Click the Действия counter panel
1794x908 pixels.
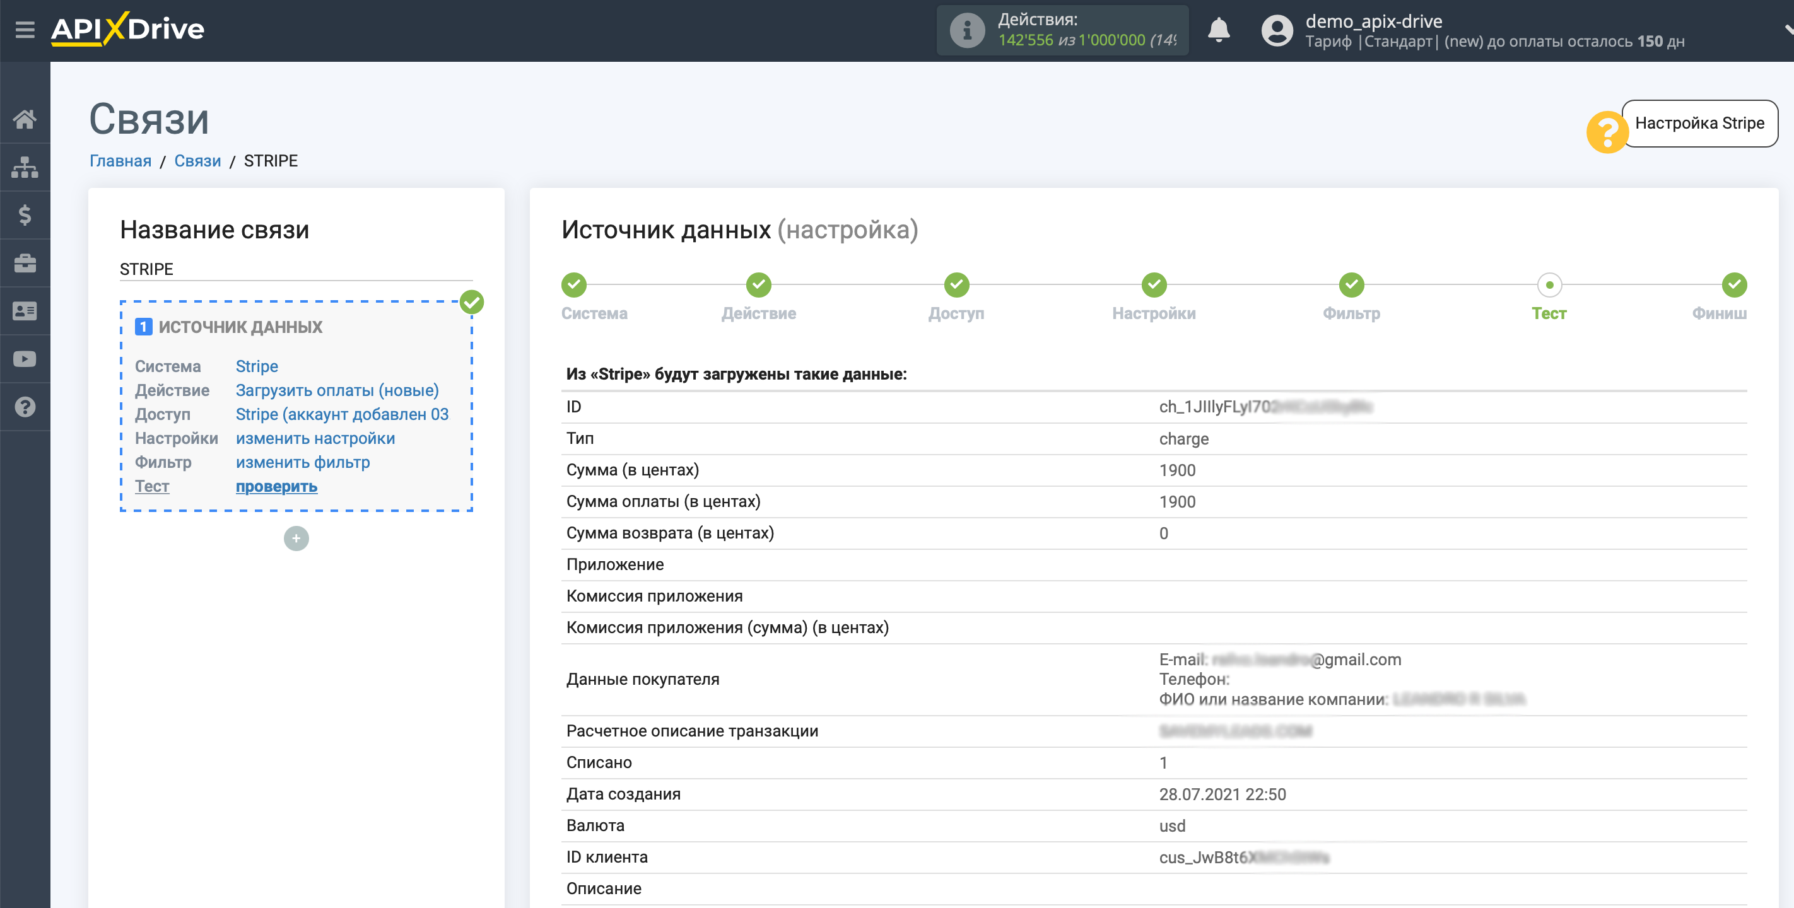click(1063, 30)
